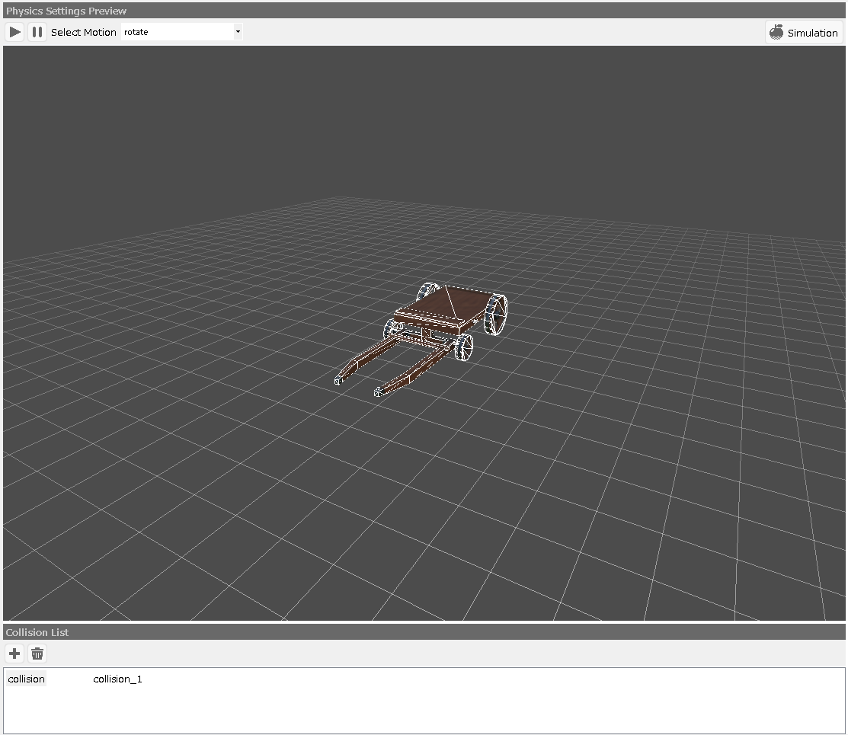Click the cart's large right rear wheel

(495, 315)
